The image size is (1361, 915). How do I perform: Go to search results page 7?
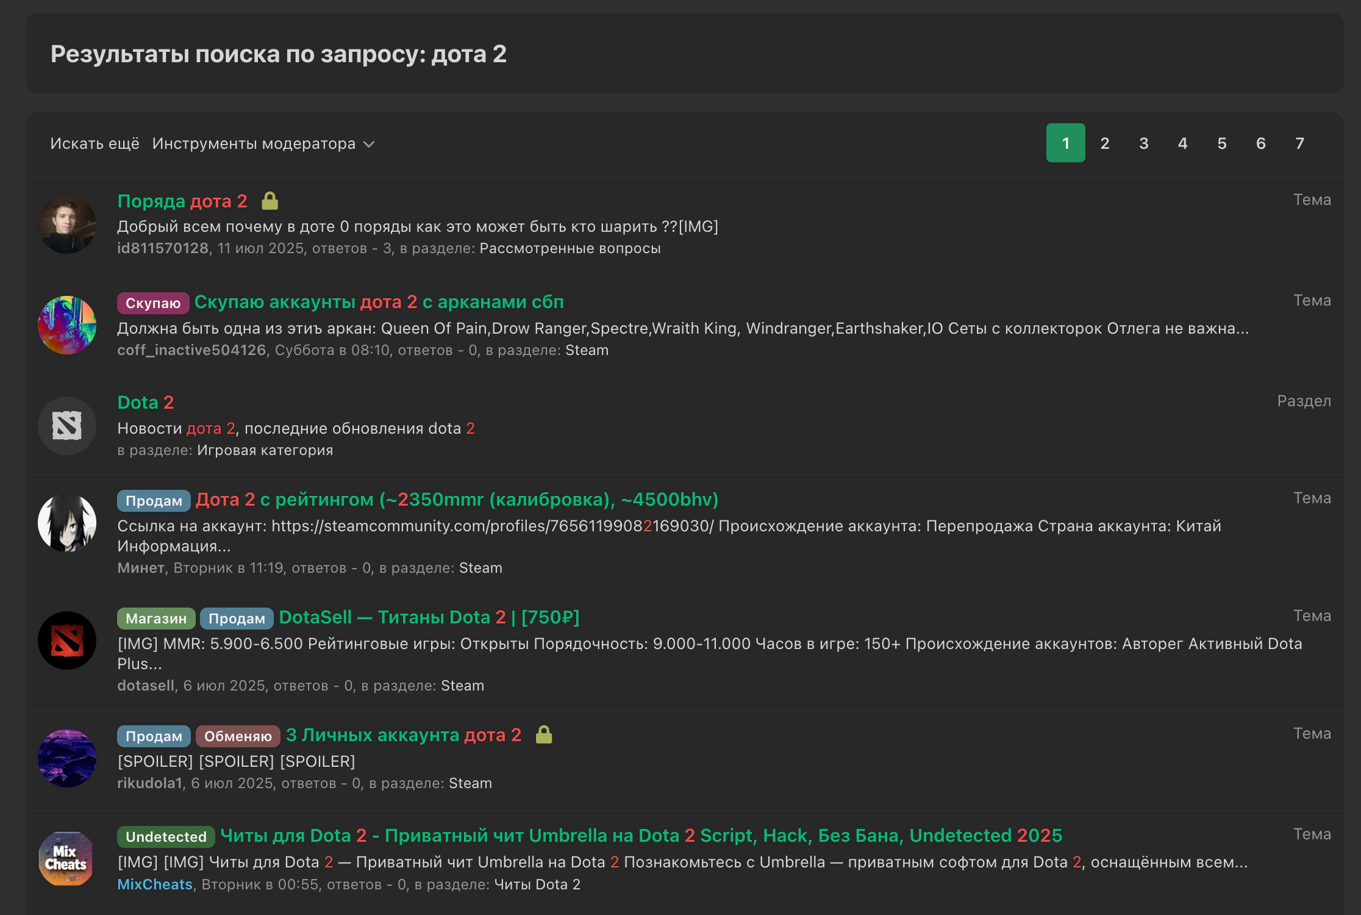[1299, 143]
